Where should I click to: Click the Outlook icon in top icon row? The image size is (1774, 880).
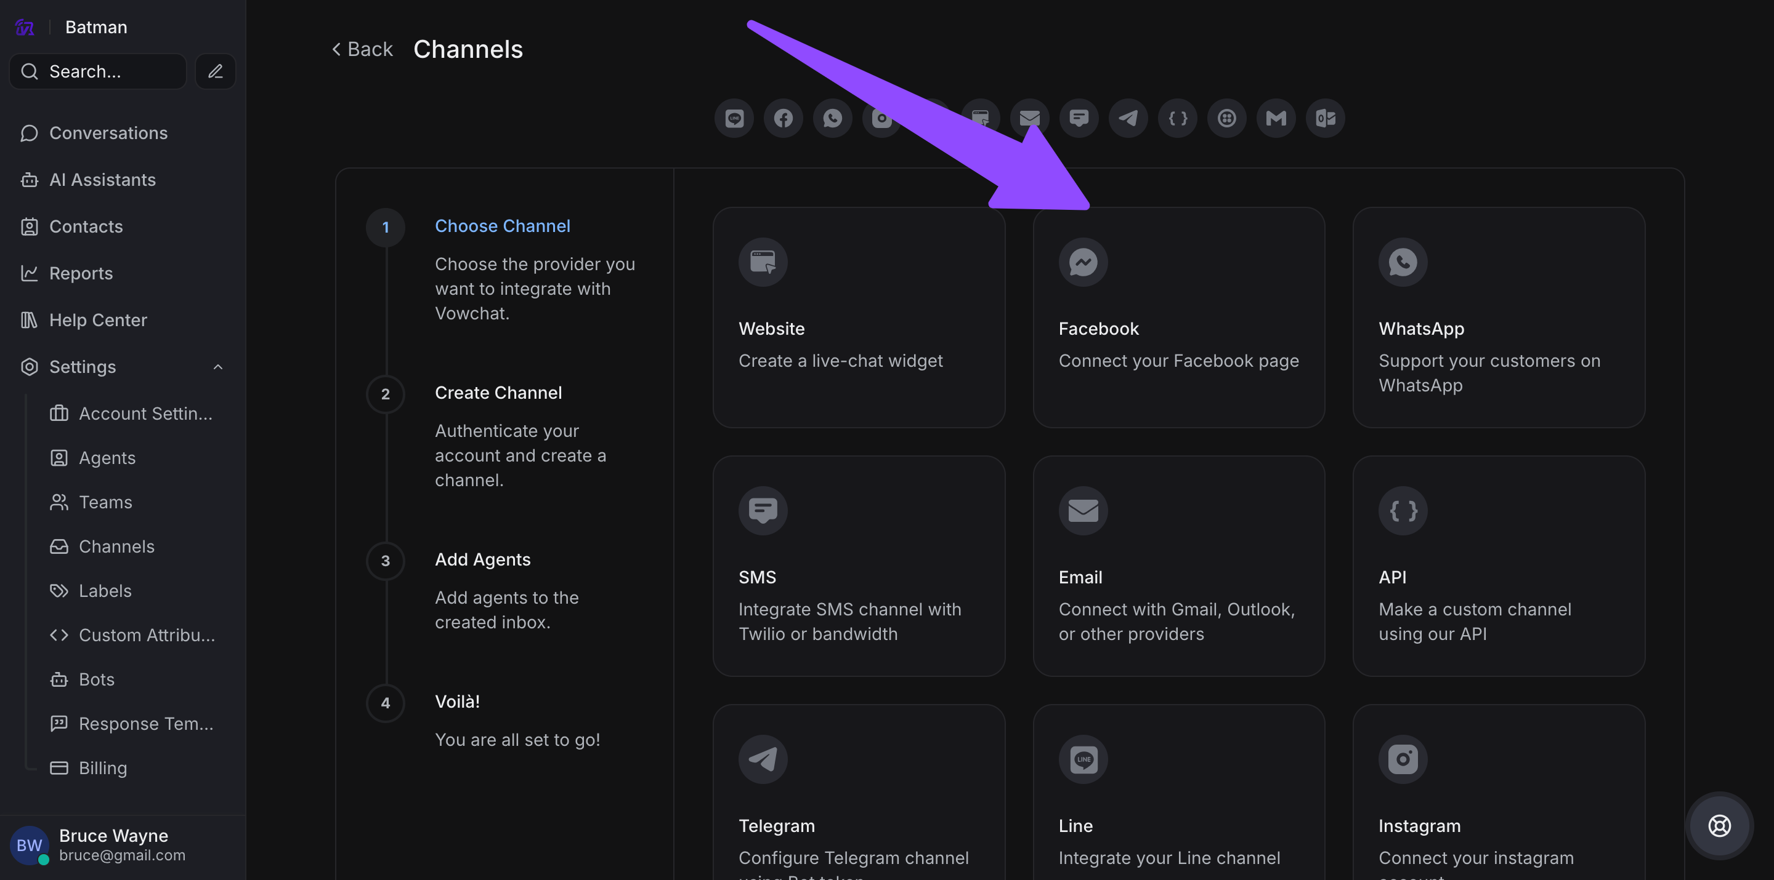point(1325,118)
